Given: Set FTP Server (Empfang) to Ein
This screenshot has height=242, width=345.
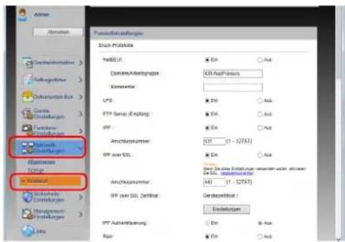Looking at the screenshot, I should (207, 114).
